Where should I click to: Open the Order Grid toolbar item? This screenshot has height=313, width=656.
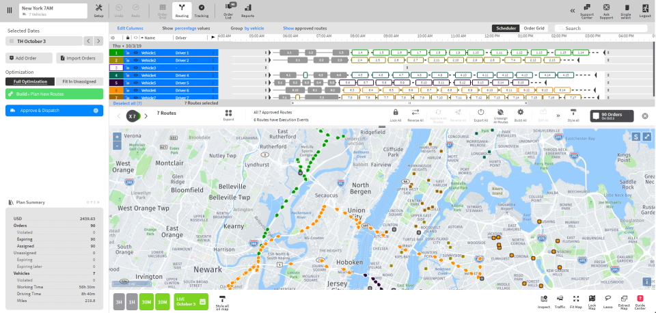163,10
